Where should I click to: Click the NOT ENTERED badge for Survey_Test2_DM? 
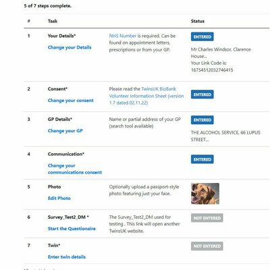207,218
